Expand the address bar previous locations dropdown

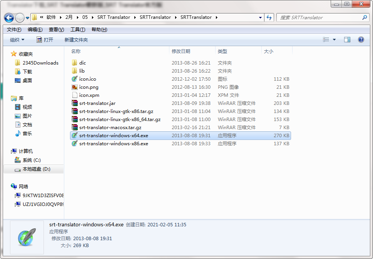tap(260, 18)
